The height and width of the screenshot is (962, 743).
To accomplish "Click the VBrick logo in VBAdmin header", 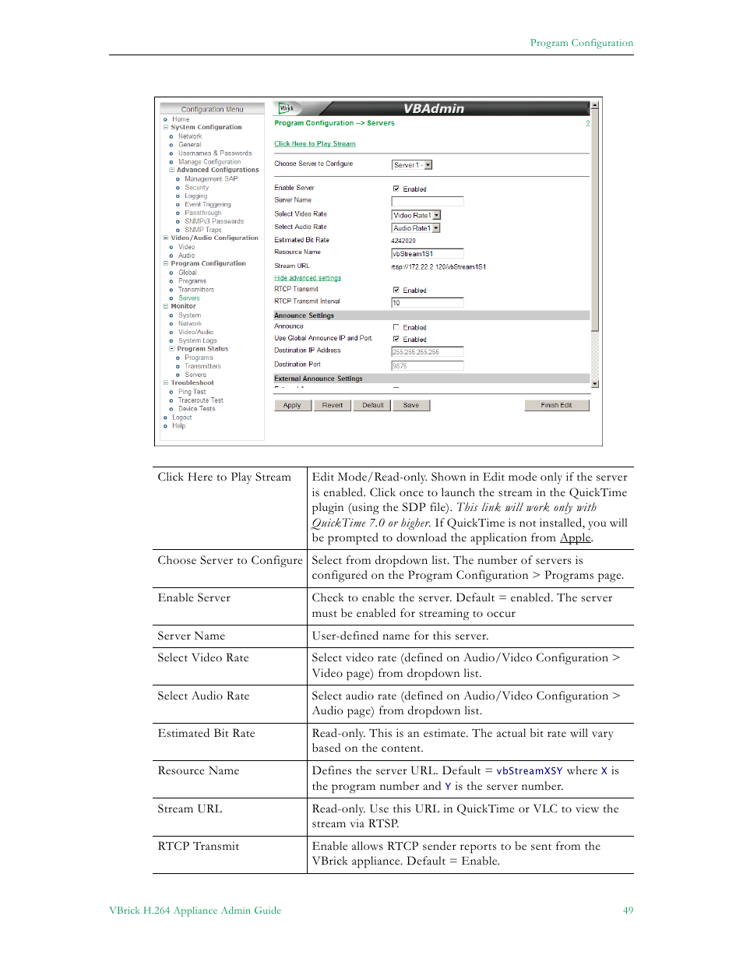I will [x=286, y=108].
